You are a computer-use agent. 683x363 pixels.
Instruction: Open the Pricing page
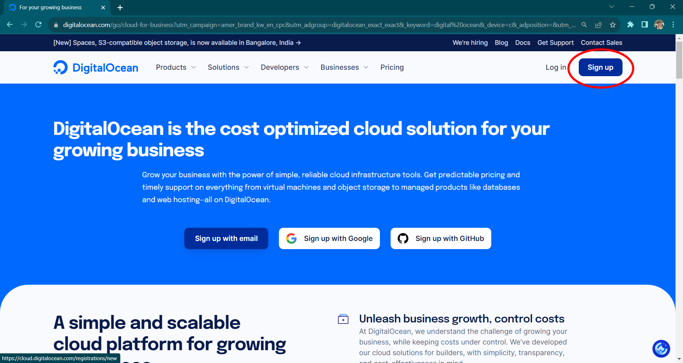(x=392, y=67)
